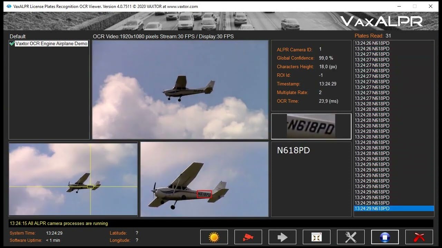Screen dimensions: 442x248
Task: Click the Longitude label
Action: [120, 240]
